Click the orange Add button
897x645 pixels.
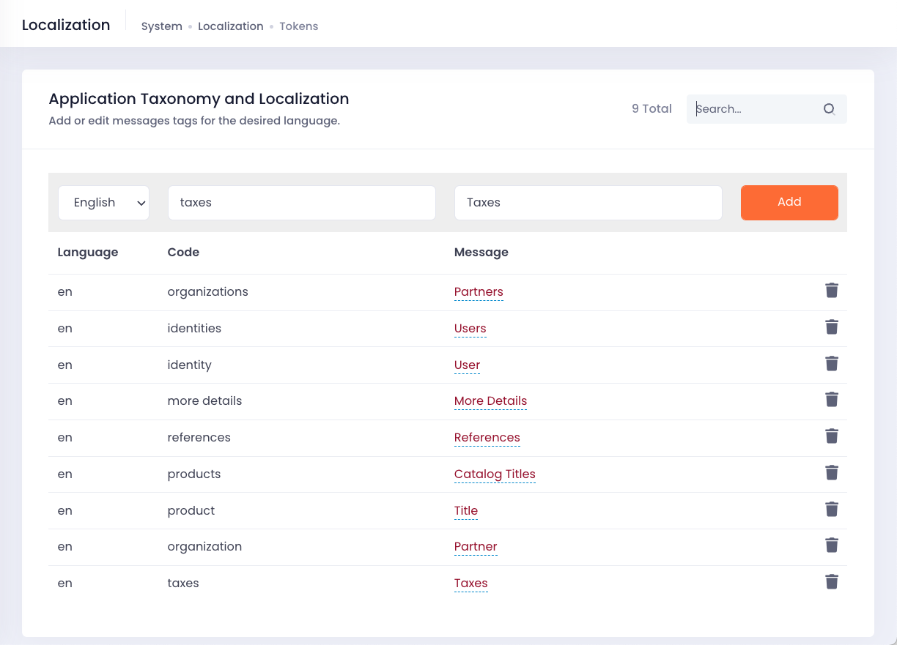click(x=789, y=203)
